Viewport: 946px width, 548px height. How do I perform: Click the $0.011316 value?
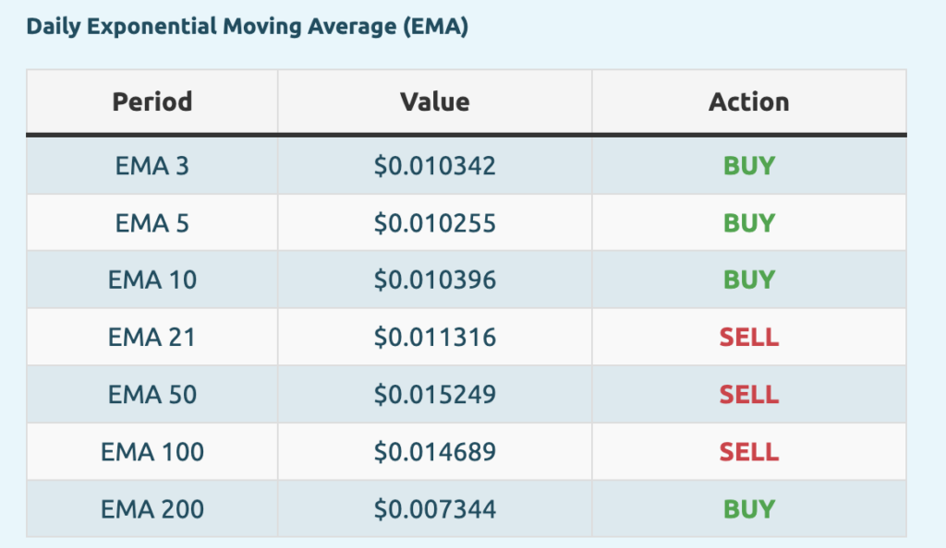(435, 338)
